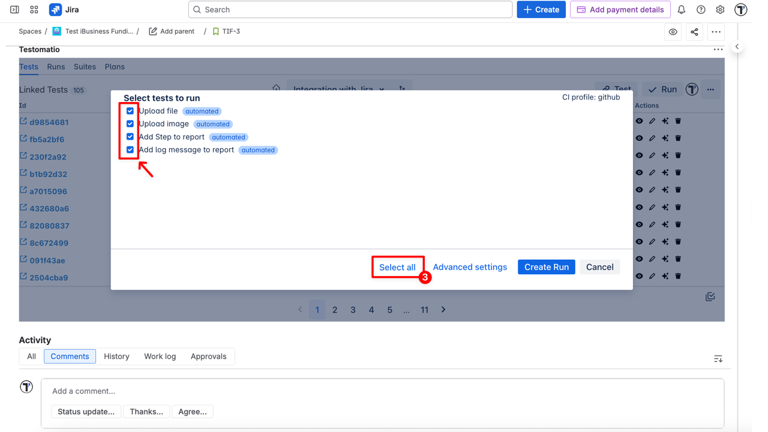The width and height of the screenshot is (768, 432).
Task: Uncheck Add Step to report
Action: click(x=130, y=137)
